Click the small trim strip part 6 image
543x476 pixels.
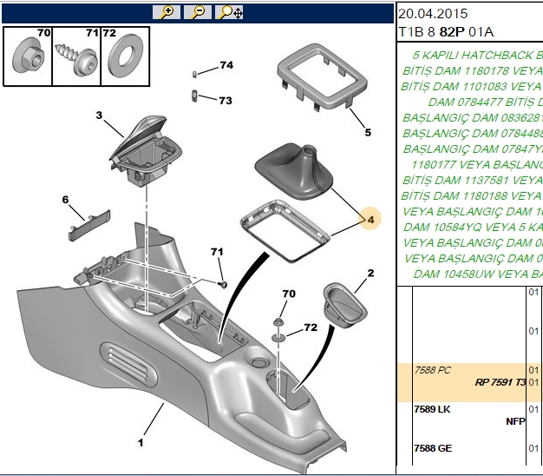pos(89,225)
